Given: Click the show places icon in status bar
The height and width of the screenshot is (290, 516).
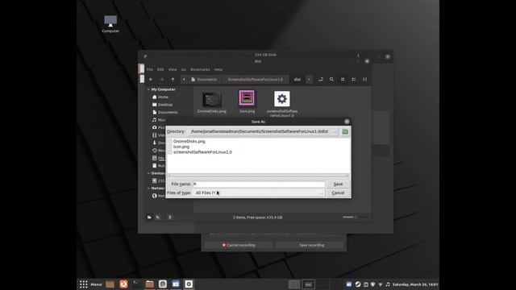Looking at the screenshot, I should click(x=149, y=217).
